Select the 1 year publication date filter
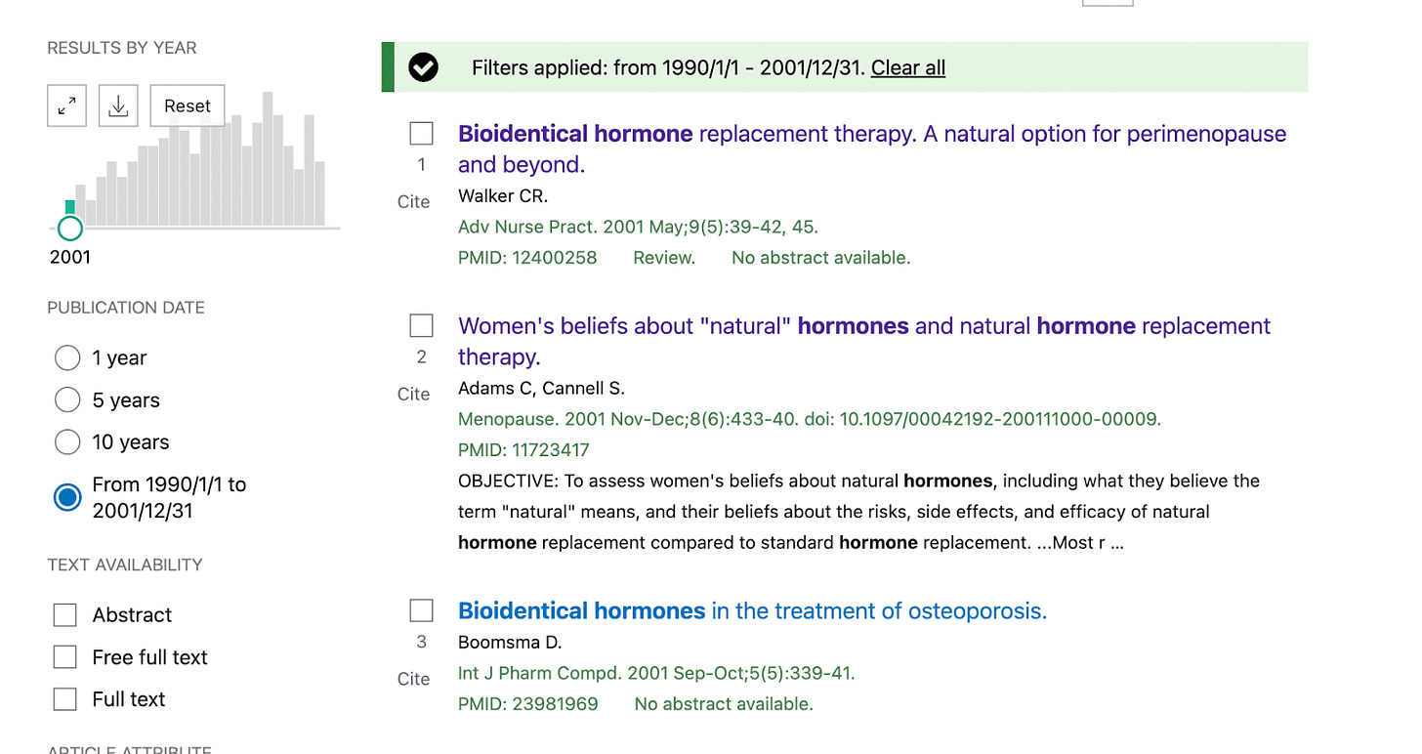 [67, 358]
